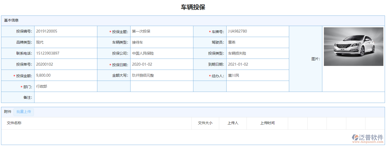Click the 投保单号 field 20200102
386x146 pixels.
(x=66, y=64)
